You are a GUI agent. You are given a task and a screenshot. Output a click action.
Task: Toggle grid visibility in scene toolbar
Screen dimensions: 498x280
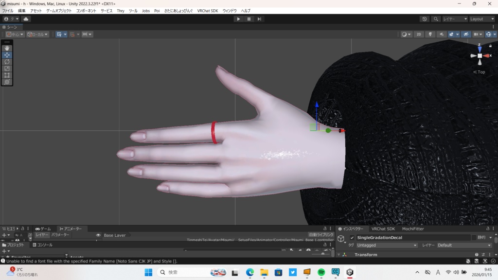[59, 35]
